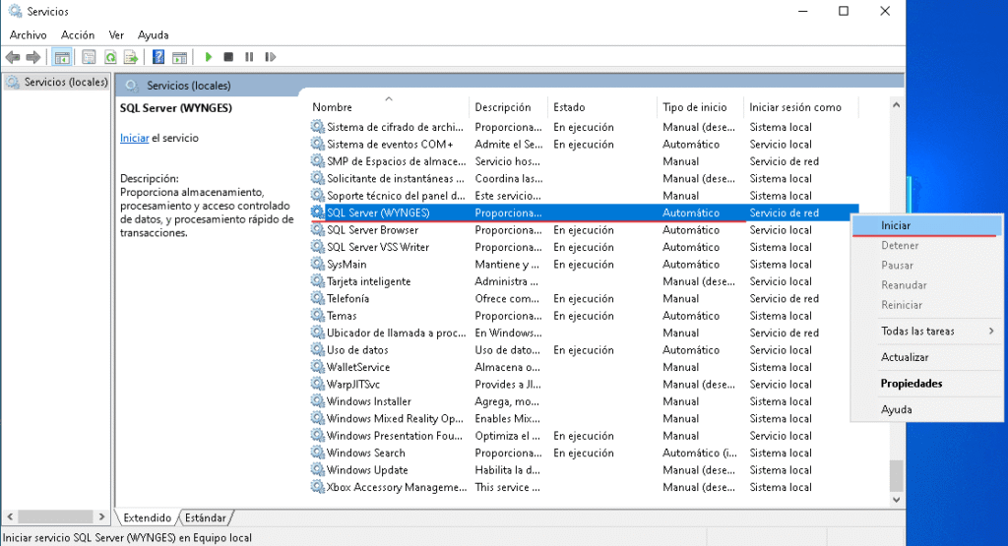Click the Stop Service square toolbar icon
Screen dimensions: 1008x546
(x=228, y=58)
